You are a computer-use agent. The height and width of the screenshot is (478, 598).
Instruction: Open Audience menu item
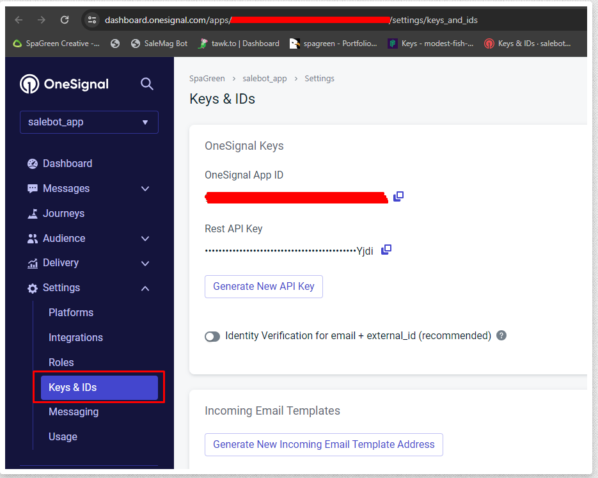(64, 239)
